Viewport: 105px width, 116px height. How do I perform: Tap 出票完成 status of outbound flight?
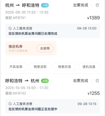pyautogui.click(x=81, y=5)
